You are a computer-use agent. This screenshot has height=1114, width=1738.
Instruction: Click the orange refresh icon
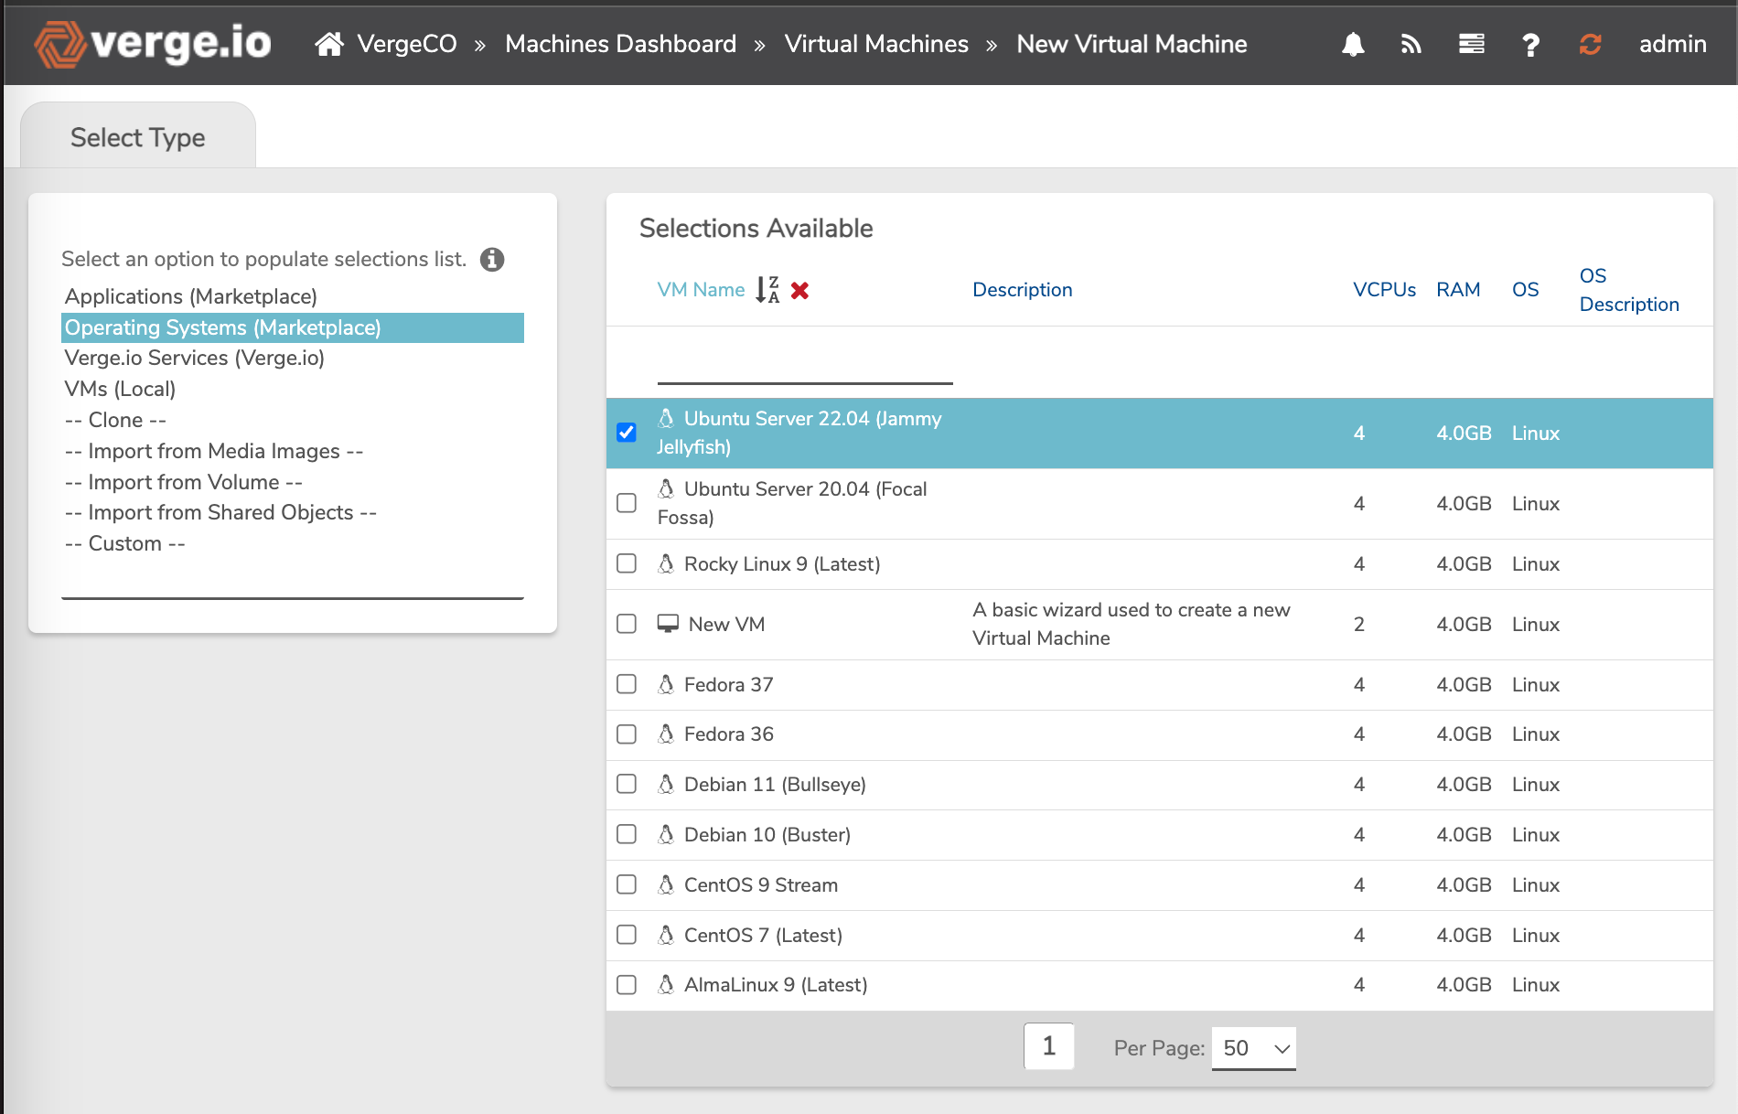(1591, 44)
